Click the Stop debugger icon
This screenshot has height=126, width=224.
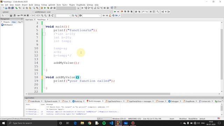[108, 8]
